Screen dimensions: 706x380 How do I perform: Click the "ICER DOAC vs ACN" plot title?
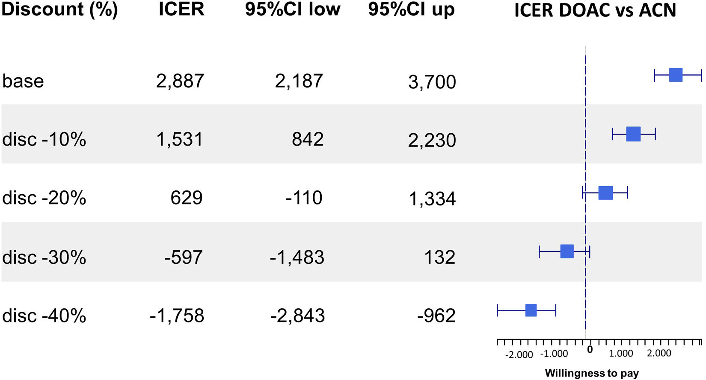pyautogui.click(x=595, y=10)
